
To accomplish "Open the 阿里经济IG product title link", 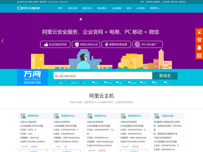I will click(x=33, y=116).
